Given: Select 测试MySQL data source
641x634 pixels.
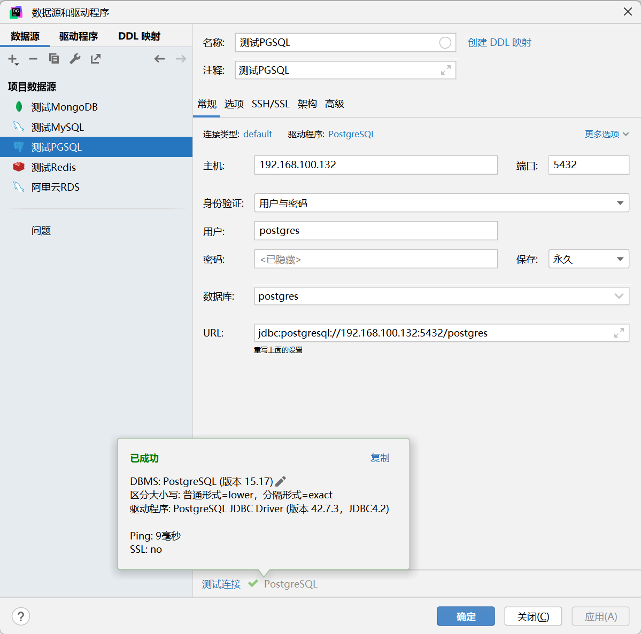Looking at the screenshot, I should point(96,127).
